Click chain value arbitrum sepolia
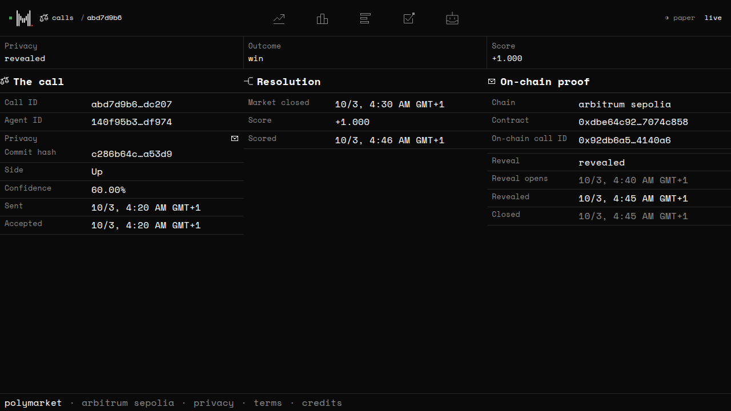The width and height of the screenshot is (731, 411). coord(625,104)
